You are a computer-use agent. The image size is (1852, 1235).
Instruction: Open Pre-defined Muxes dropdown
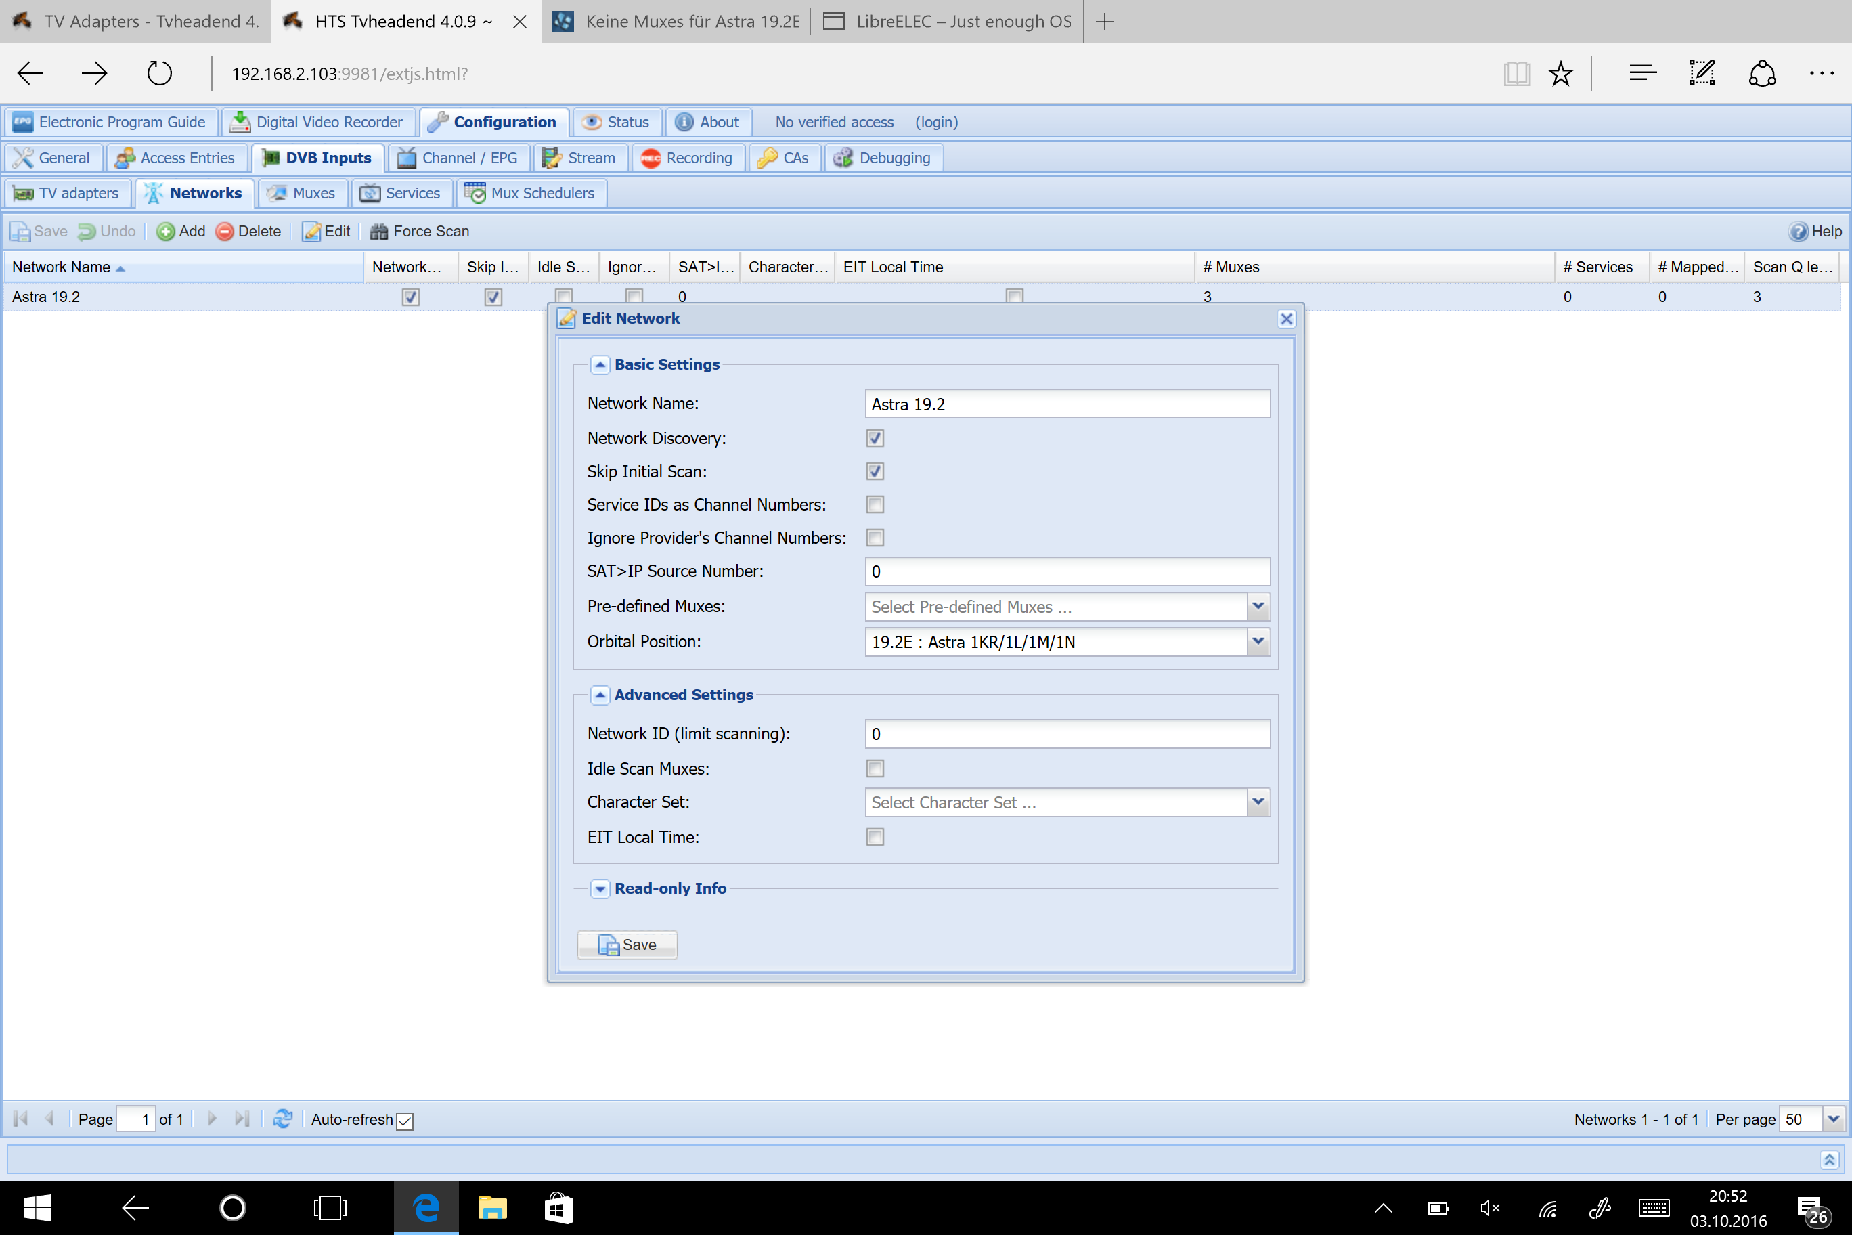pyautogui.click(x=1258, y=607)
